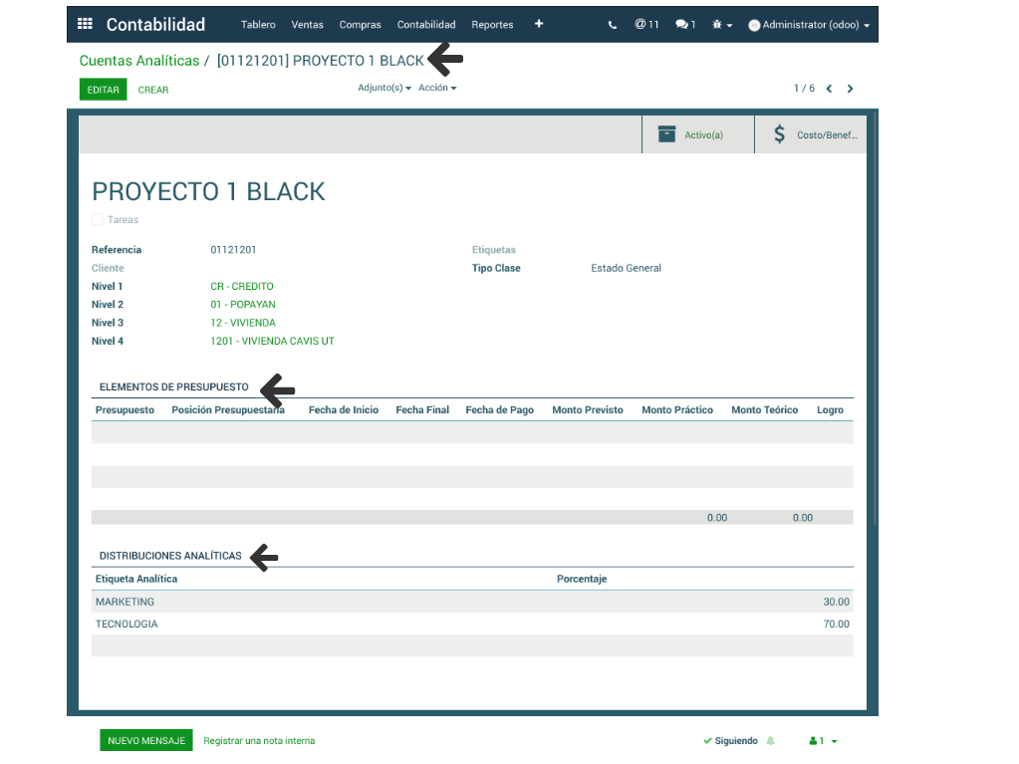Open the Administrator (odoo) user menu
This screenshot has height=764, width=1019.
pyautogui.click(x=808, y=25)
